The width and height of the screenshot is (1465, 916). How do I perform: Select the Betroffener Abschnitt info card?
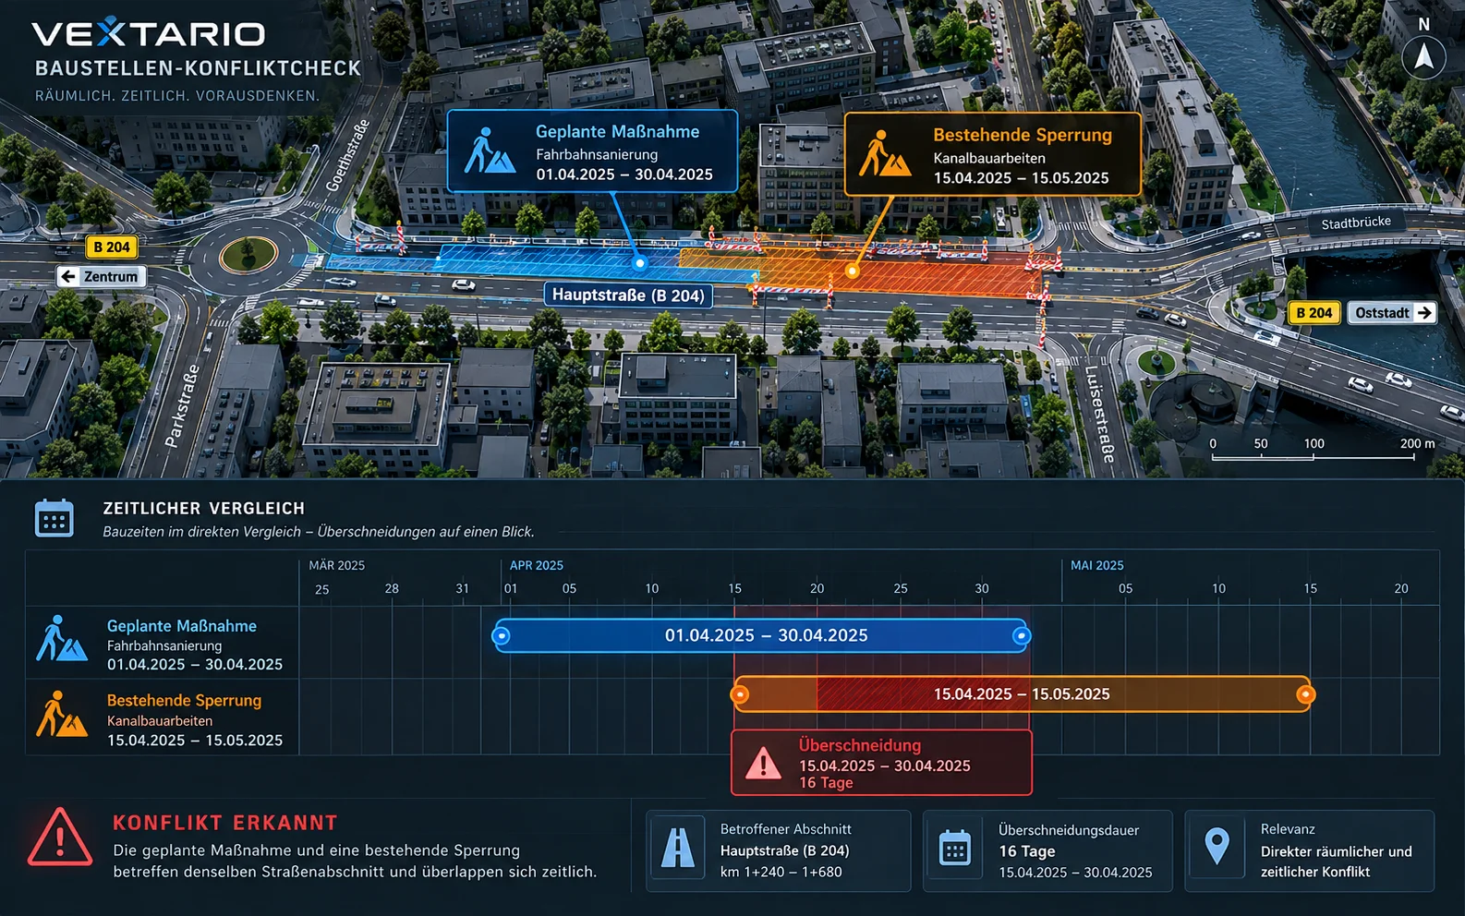tap(779, 850)
